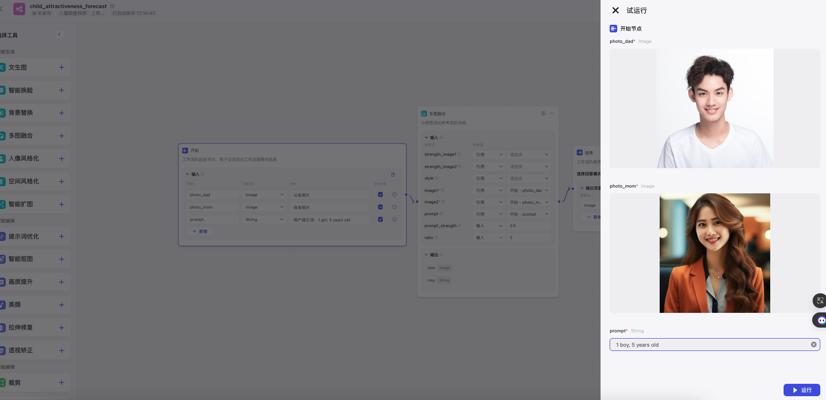Click the 多图融合 node header icon

[424, 113]
